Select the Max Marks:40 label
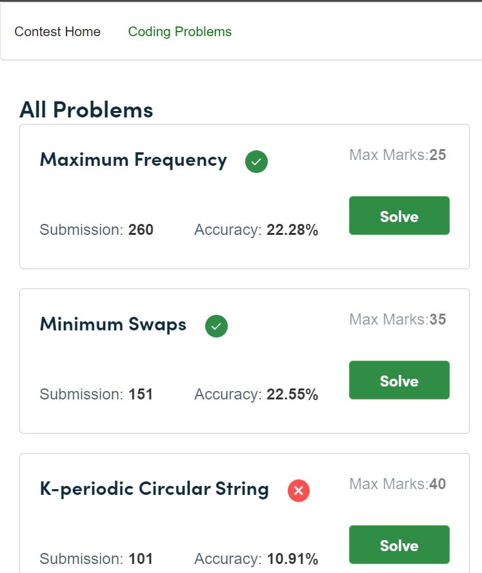Viewport: 482px width, 573px height. coord(397,484)
